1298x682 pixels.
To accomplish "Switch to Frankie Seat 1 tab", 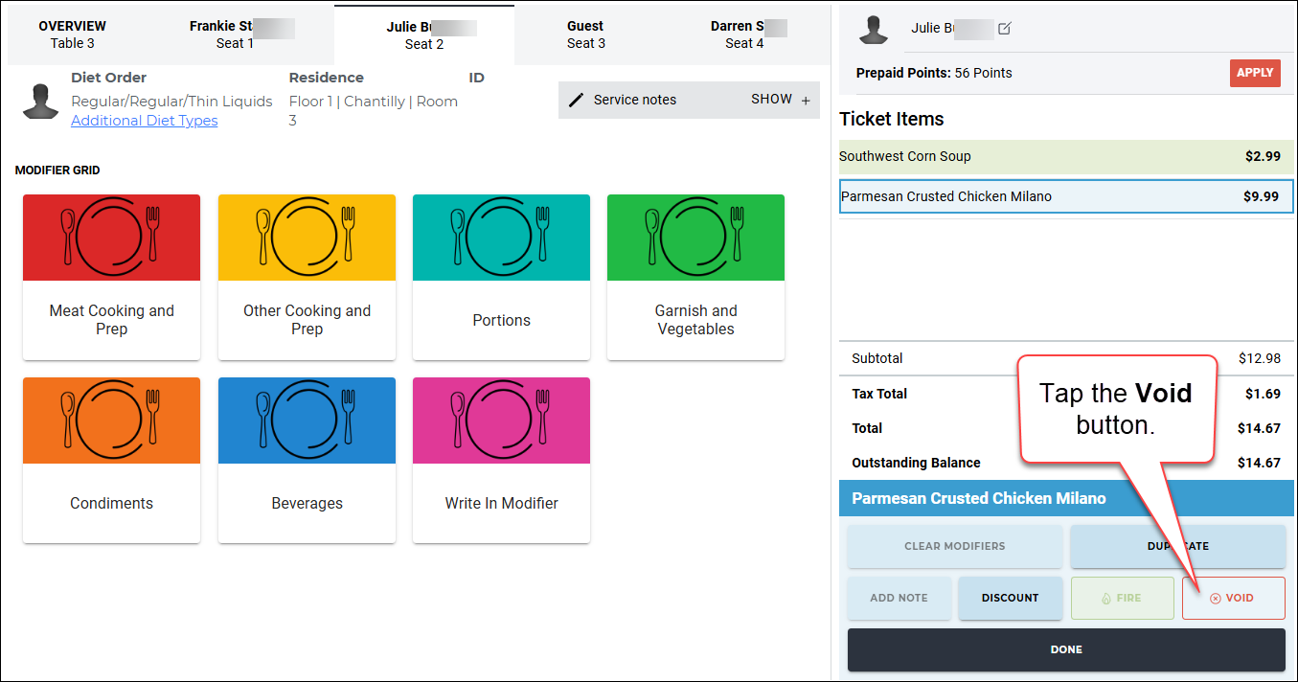I will [x=236, y=34].
